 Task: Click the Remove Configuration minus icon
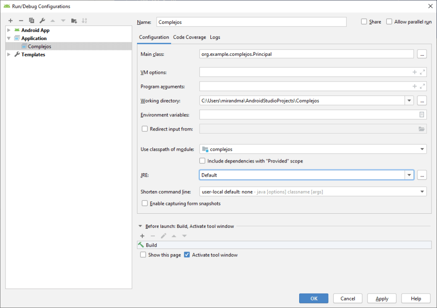pos(21,20)
